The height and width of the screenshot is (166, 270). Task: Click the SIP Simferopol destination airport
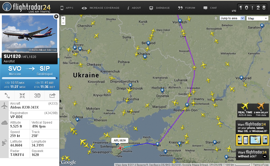tap(45, 71)
